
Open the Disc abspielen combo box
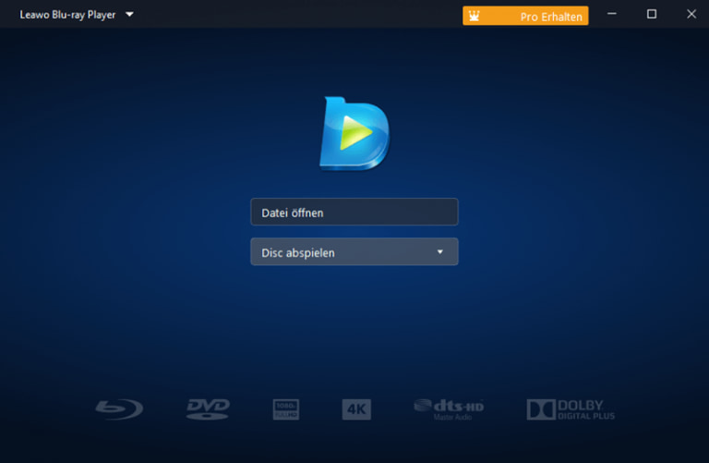[354, 251]
